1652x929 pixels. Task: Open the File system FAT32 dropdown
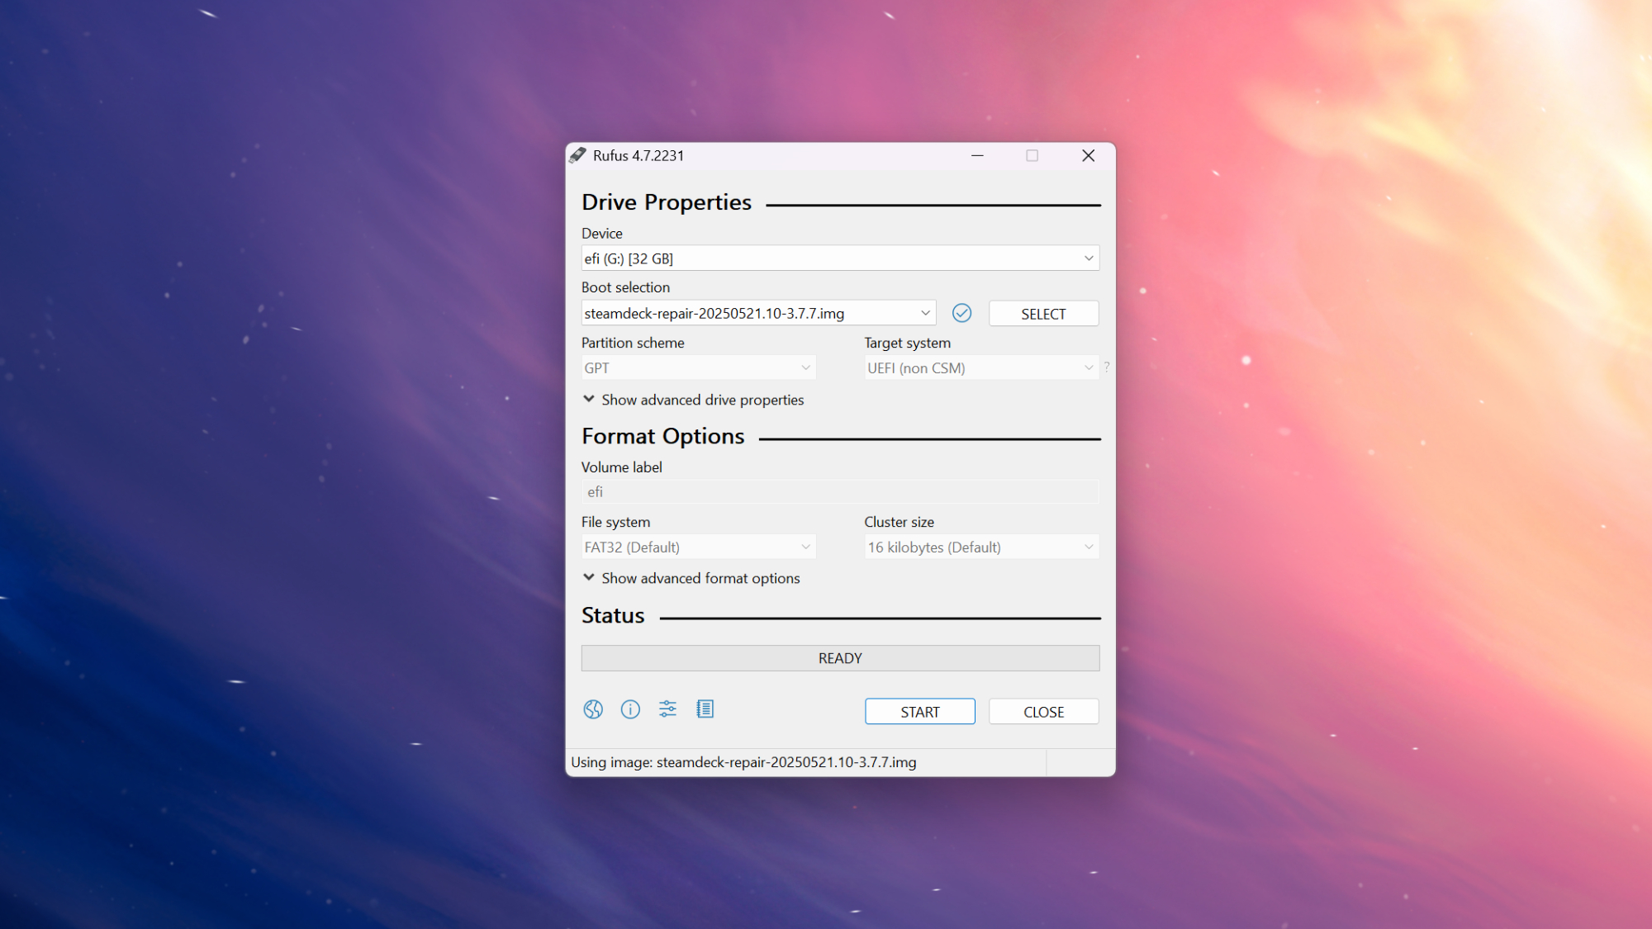click(x=699, y=547)
